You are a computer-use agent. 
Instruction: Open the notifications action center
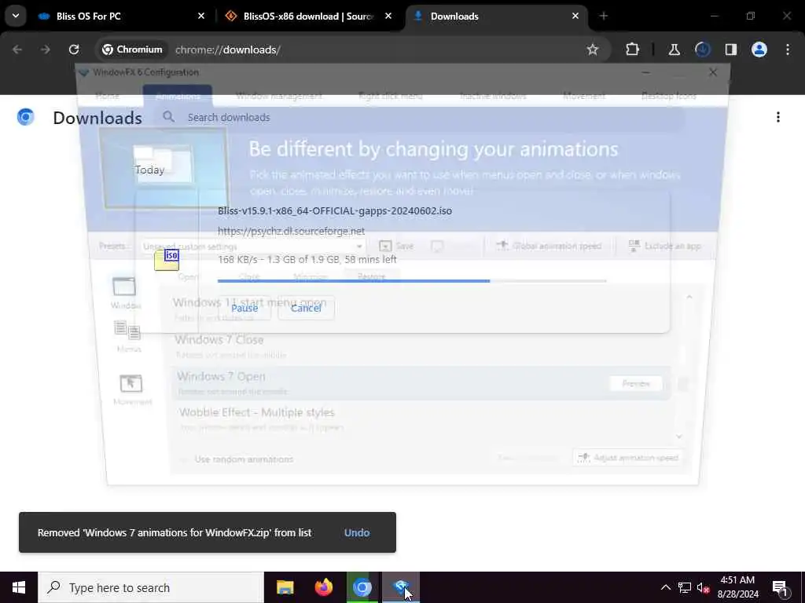coord(781,587)
